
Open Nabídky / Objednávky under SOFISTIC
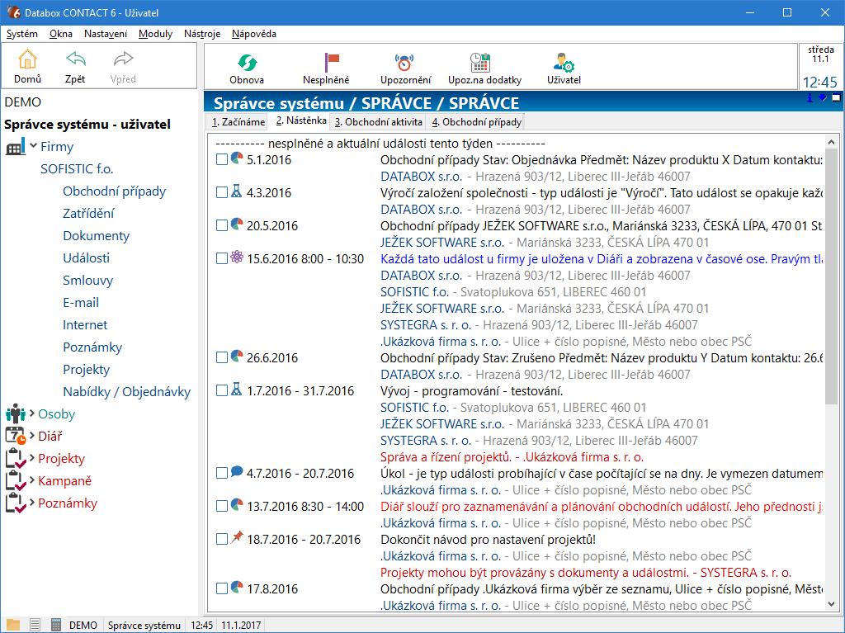126,391
